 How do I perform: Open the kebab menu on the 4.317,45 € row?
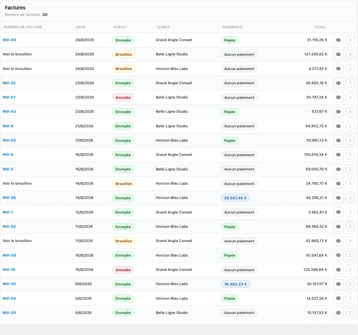(x=350, y=69)
